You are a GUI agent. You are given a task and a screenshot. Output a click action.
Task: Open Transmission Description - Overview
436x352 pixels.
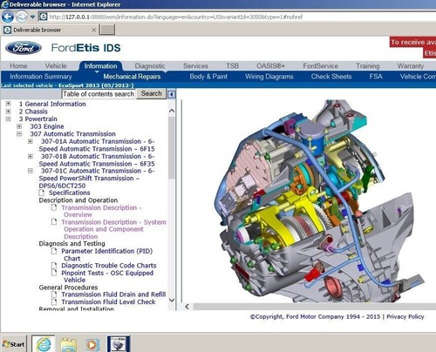pyautogui.click(x=101, y=211)
